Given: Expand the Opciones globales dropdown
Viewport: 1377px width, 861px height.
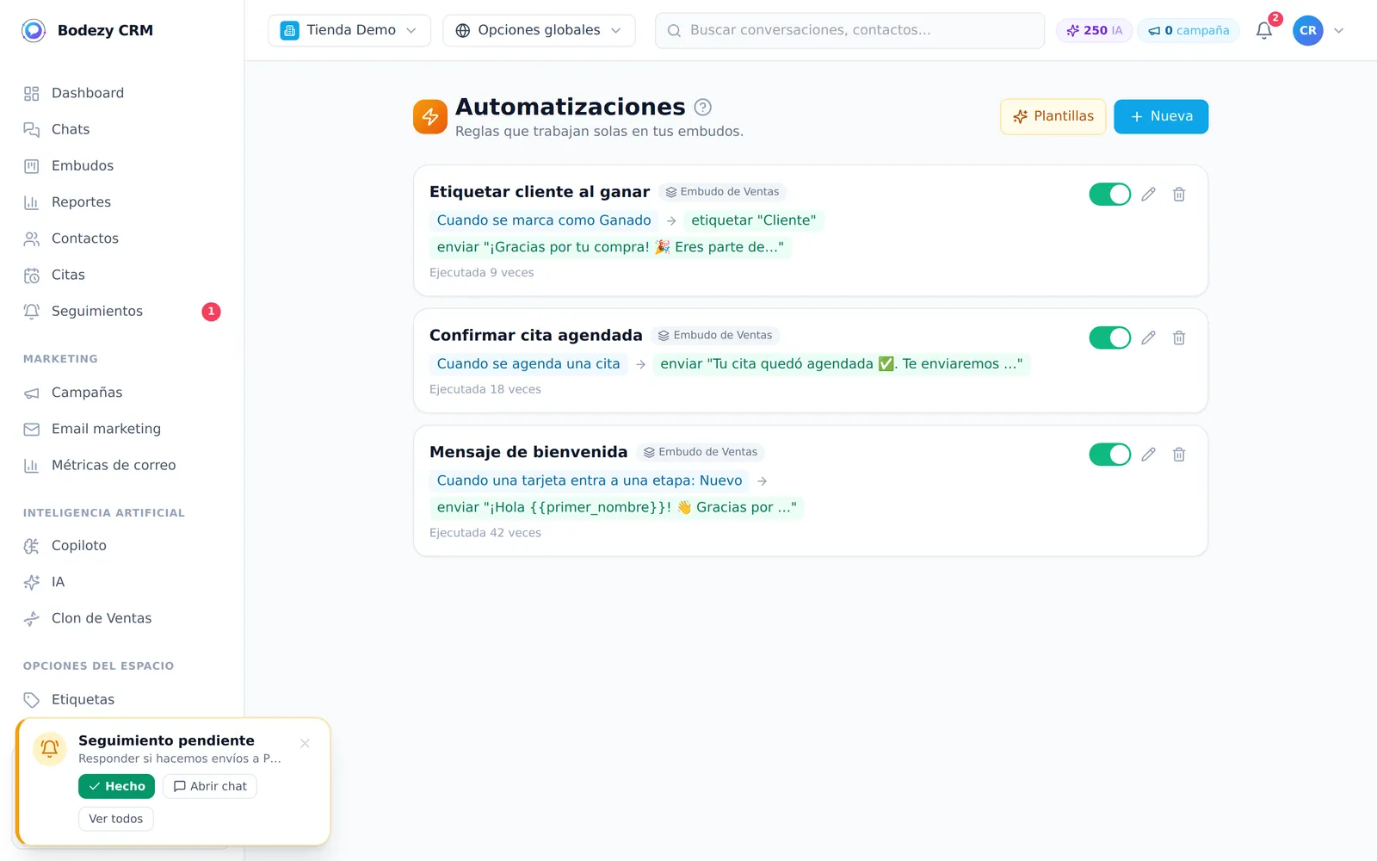Looking at the screenshot, I should click(539, 30).
